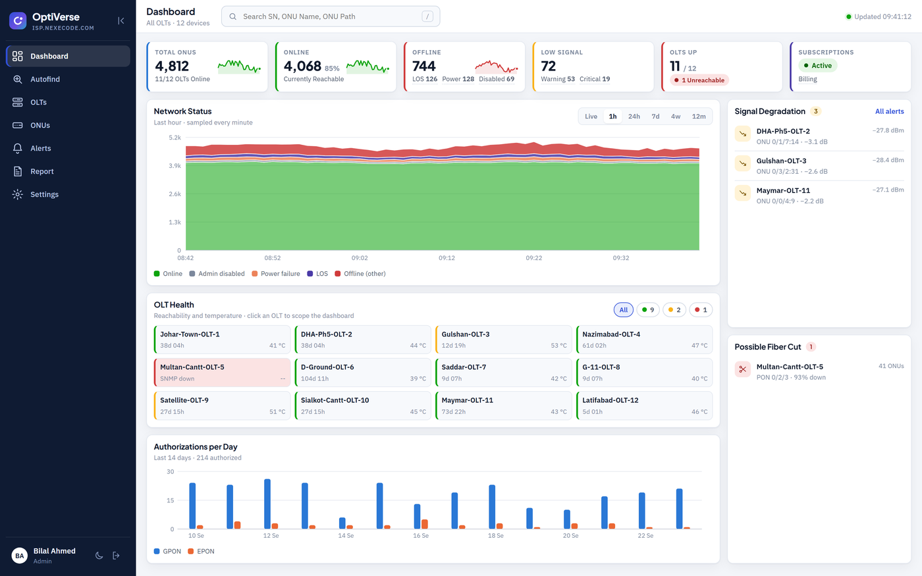Click the search SN, ONU Name field

tap(331, 16)
